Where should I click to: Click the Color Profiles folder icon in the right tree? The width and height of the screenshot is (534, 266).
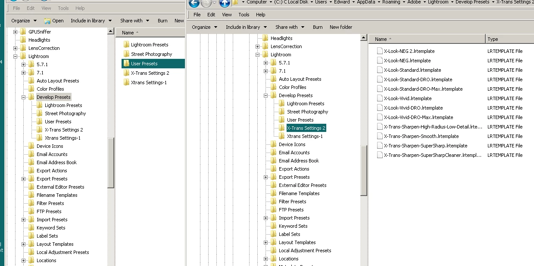click(274, 87)
